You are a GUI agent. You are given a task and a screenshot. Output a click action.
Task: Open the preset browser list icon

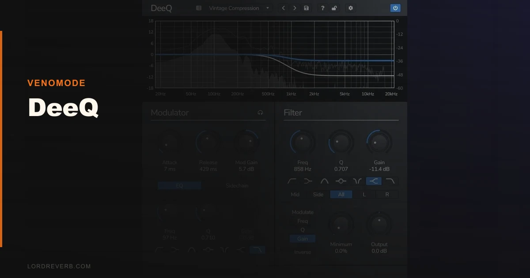point(199,8)
